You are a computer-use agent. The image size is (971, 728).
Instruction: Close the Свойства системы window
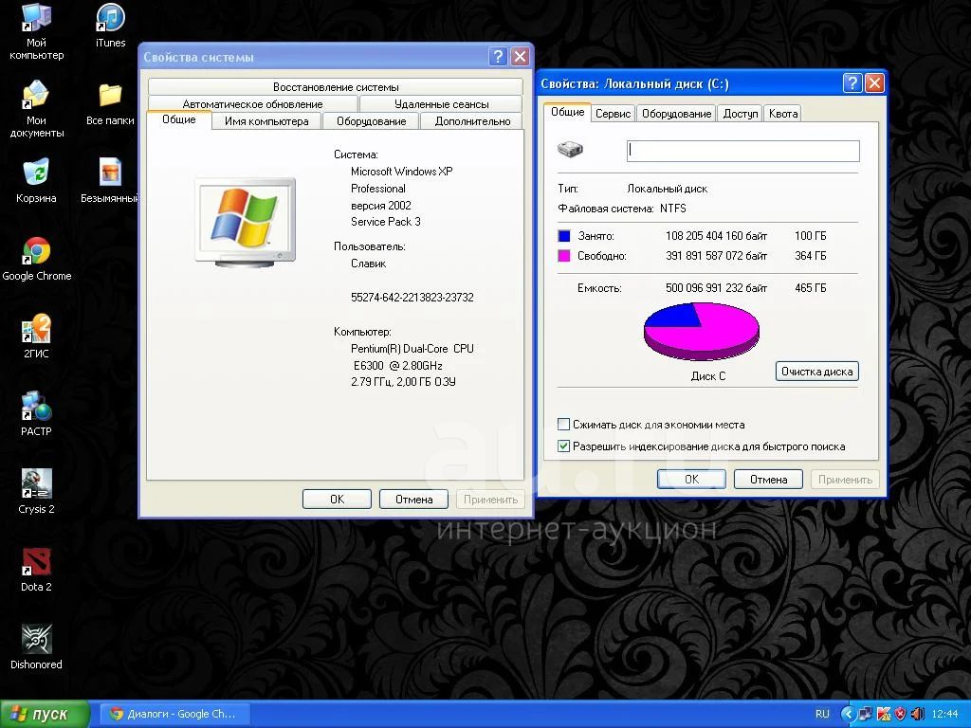click(521, 57)
